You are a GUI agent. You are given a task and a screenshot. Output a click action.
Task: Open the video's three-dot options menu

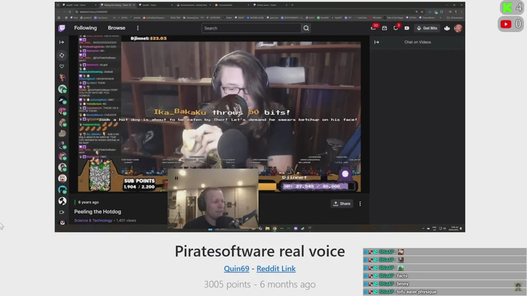(360, 203)
